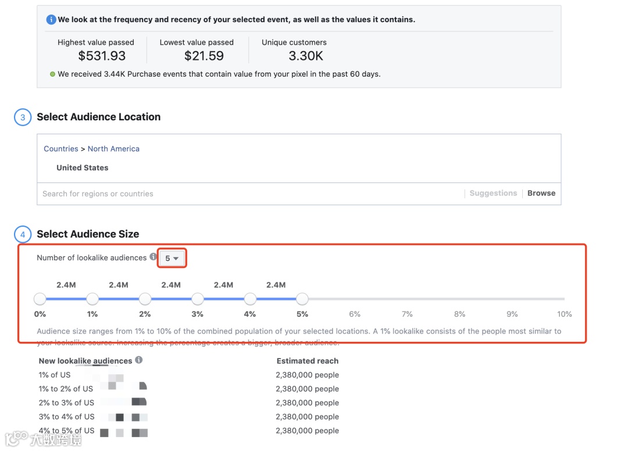Click the 7% label on the audience slider
This screenshot has height=451, width=628.
[407, 314]
